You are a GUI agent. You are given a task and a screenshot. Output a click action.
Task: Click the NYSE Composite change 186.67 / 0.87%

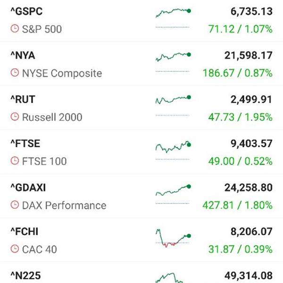[237, 73]
